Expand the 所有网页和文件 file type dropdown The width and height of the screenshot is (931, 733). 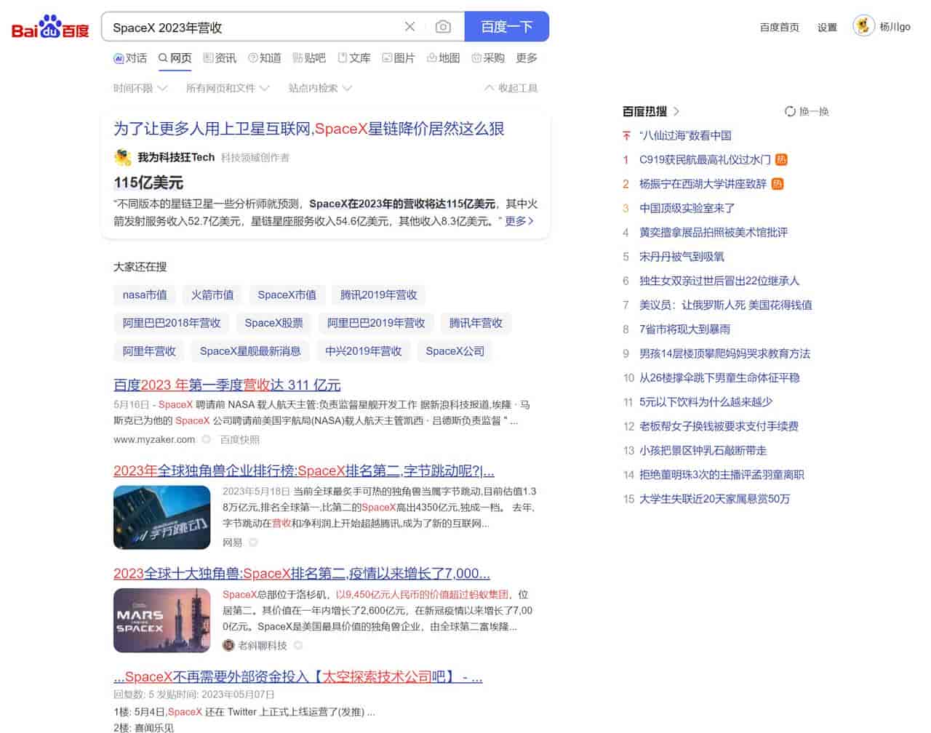click(x=226, y=87)
